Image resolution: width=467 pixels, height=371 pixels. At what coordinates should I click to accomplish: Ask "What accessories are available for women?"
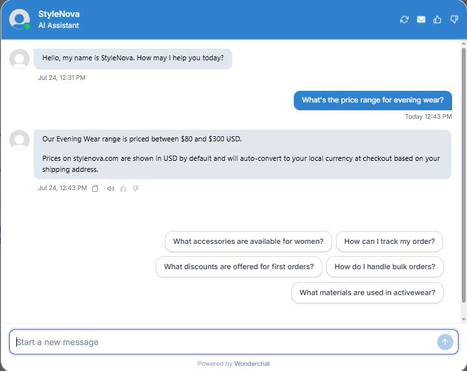[x=248, y=241]
